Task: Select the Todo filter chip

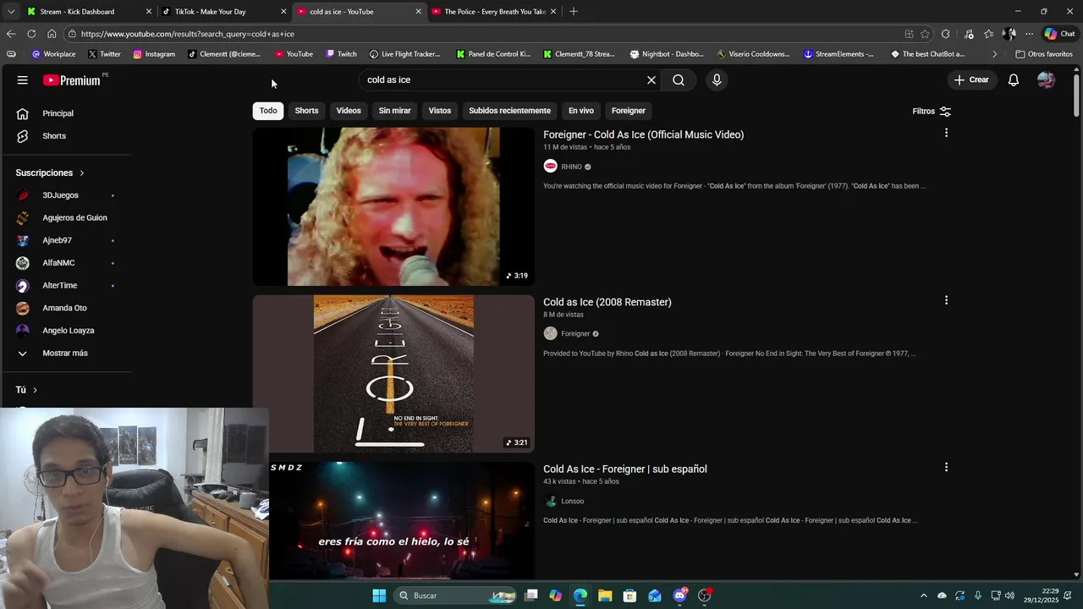Action: pos(268,111)
